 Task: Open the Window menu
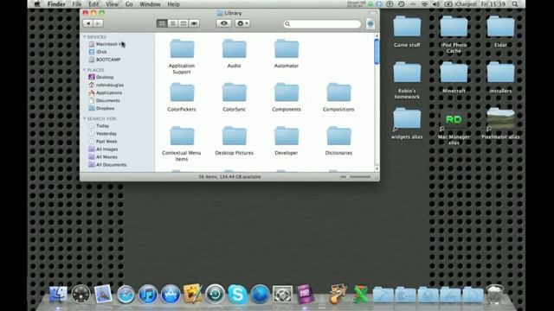point(150,4)
